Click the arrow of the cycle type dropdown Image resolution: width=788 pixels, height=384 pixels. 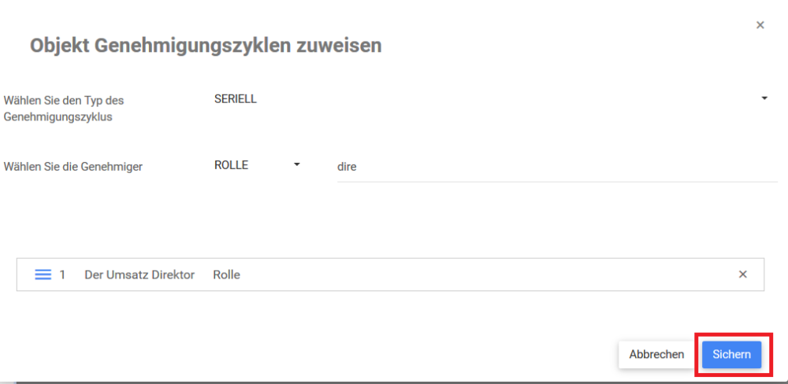coord(764,98)
